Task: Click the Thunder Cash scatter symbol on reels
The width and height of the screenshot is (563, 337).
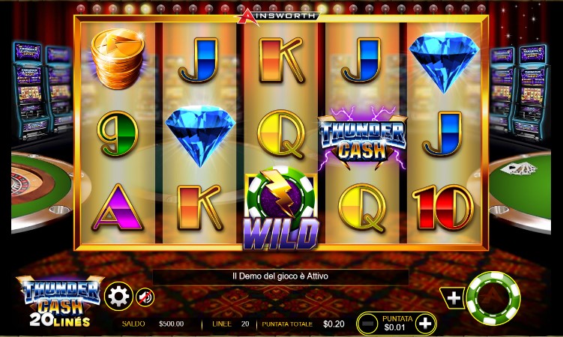Action: pos(362,139)
